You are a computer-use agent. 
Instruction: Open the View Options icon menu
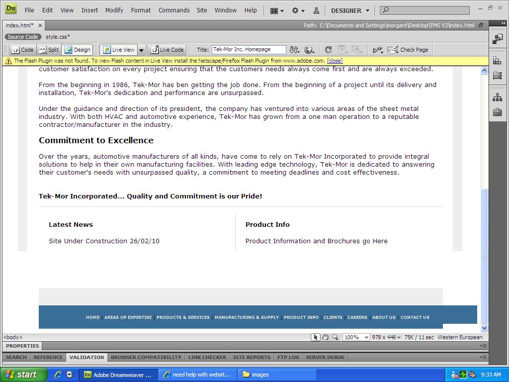tap(342, 50)
